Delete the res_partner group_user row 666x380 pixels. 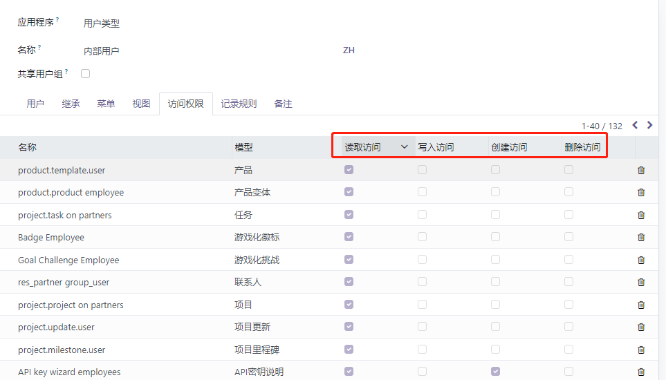(641, 282)
